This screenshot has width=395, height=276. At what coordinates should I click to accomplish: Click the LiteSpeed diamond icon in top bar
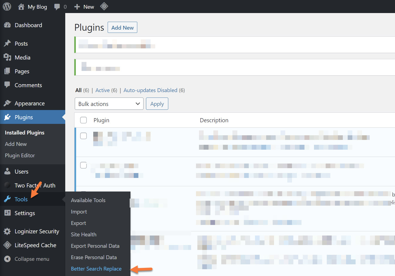(104, 6)
